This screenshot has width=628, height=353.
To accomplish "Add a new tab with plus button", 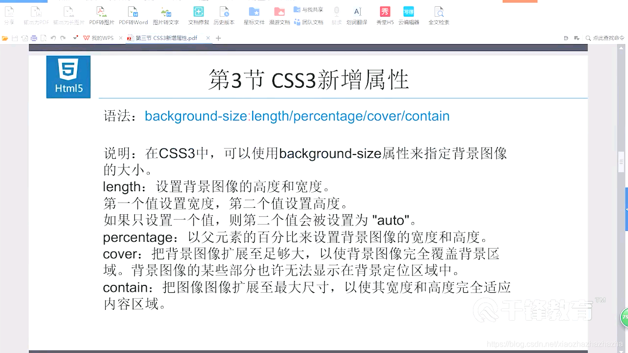I will click(x=218, y=38).
